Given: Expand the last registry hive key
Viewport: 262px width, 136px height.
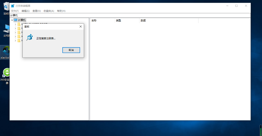Looking at the screenshot, I should pyautogui.click(x=15, y=41).
